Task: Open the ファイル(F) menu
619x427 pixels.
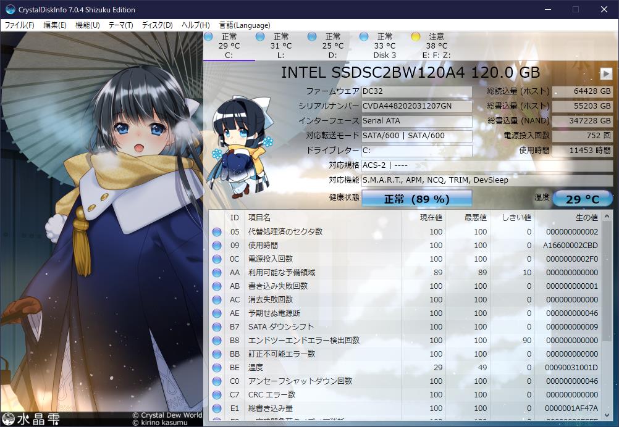Action: (19, 25)
